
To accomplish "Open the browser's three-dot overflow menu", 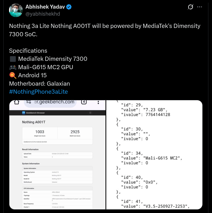I will point(98,102).
